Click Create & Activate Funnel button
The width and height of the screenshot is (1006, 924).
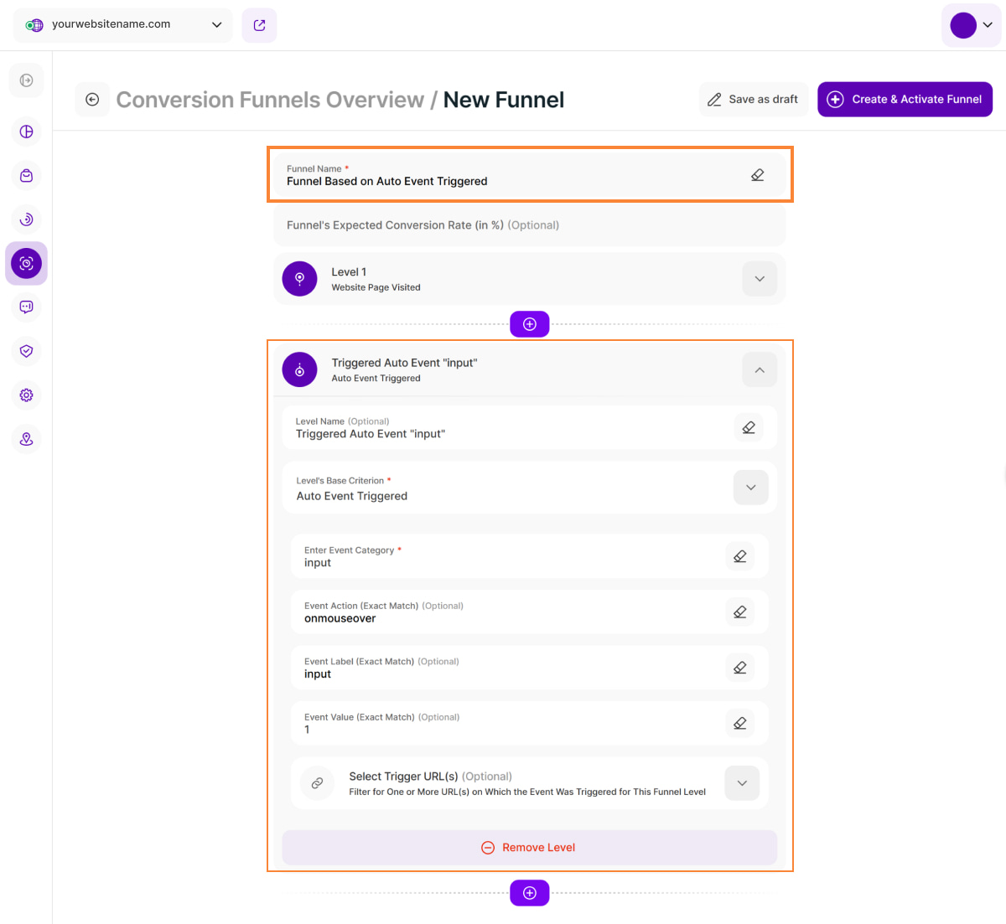(905, 100)
